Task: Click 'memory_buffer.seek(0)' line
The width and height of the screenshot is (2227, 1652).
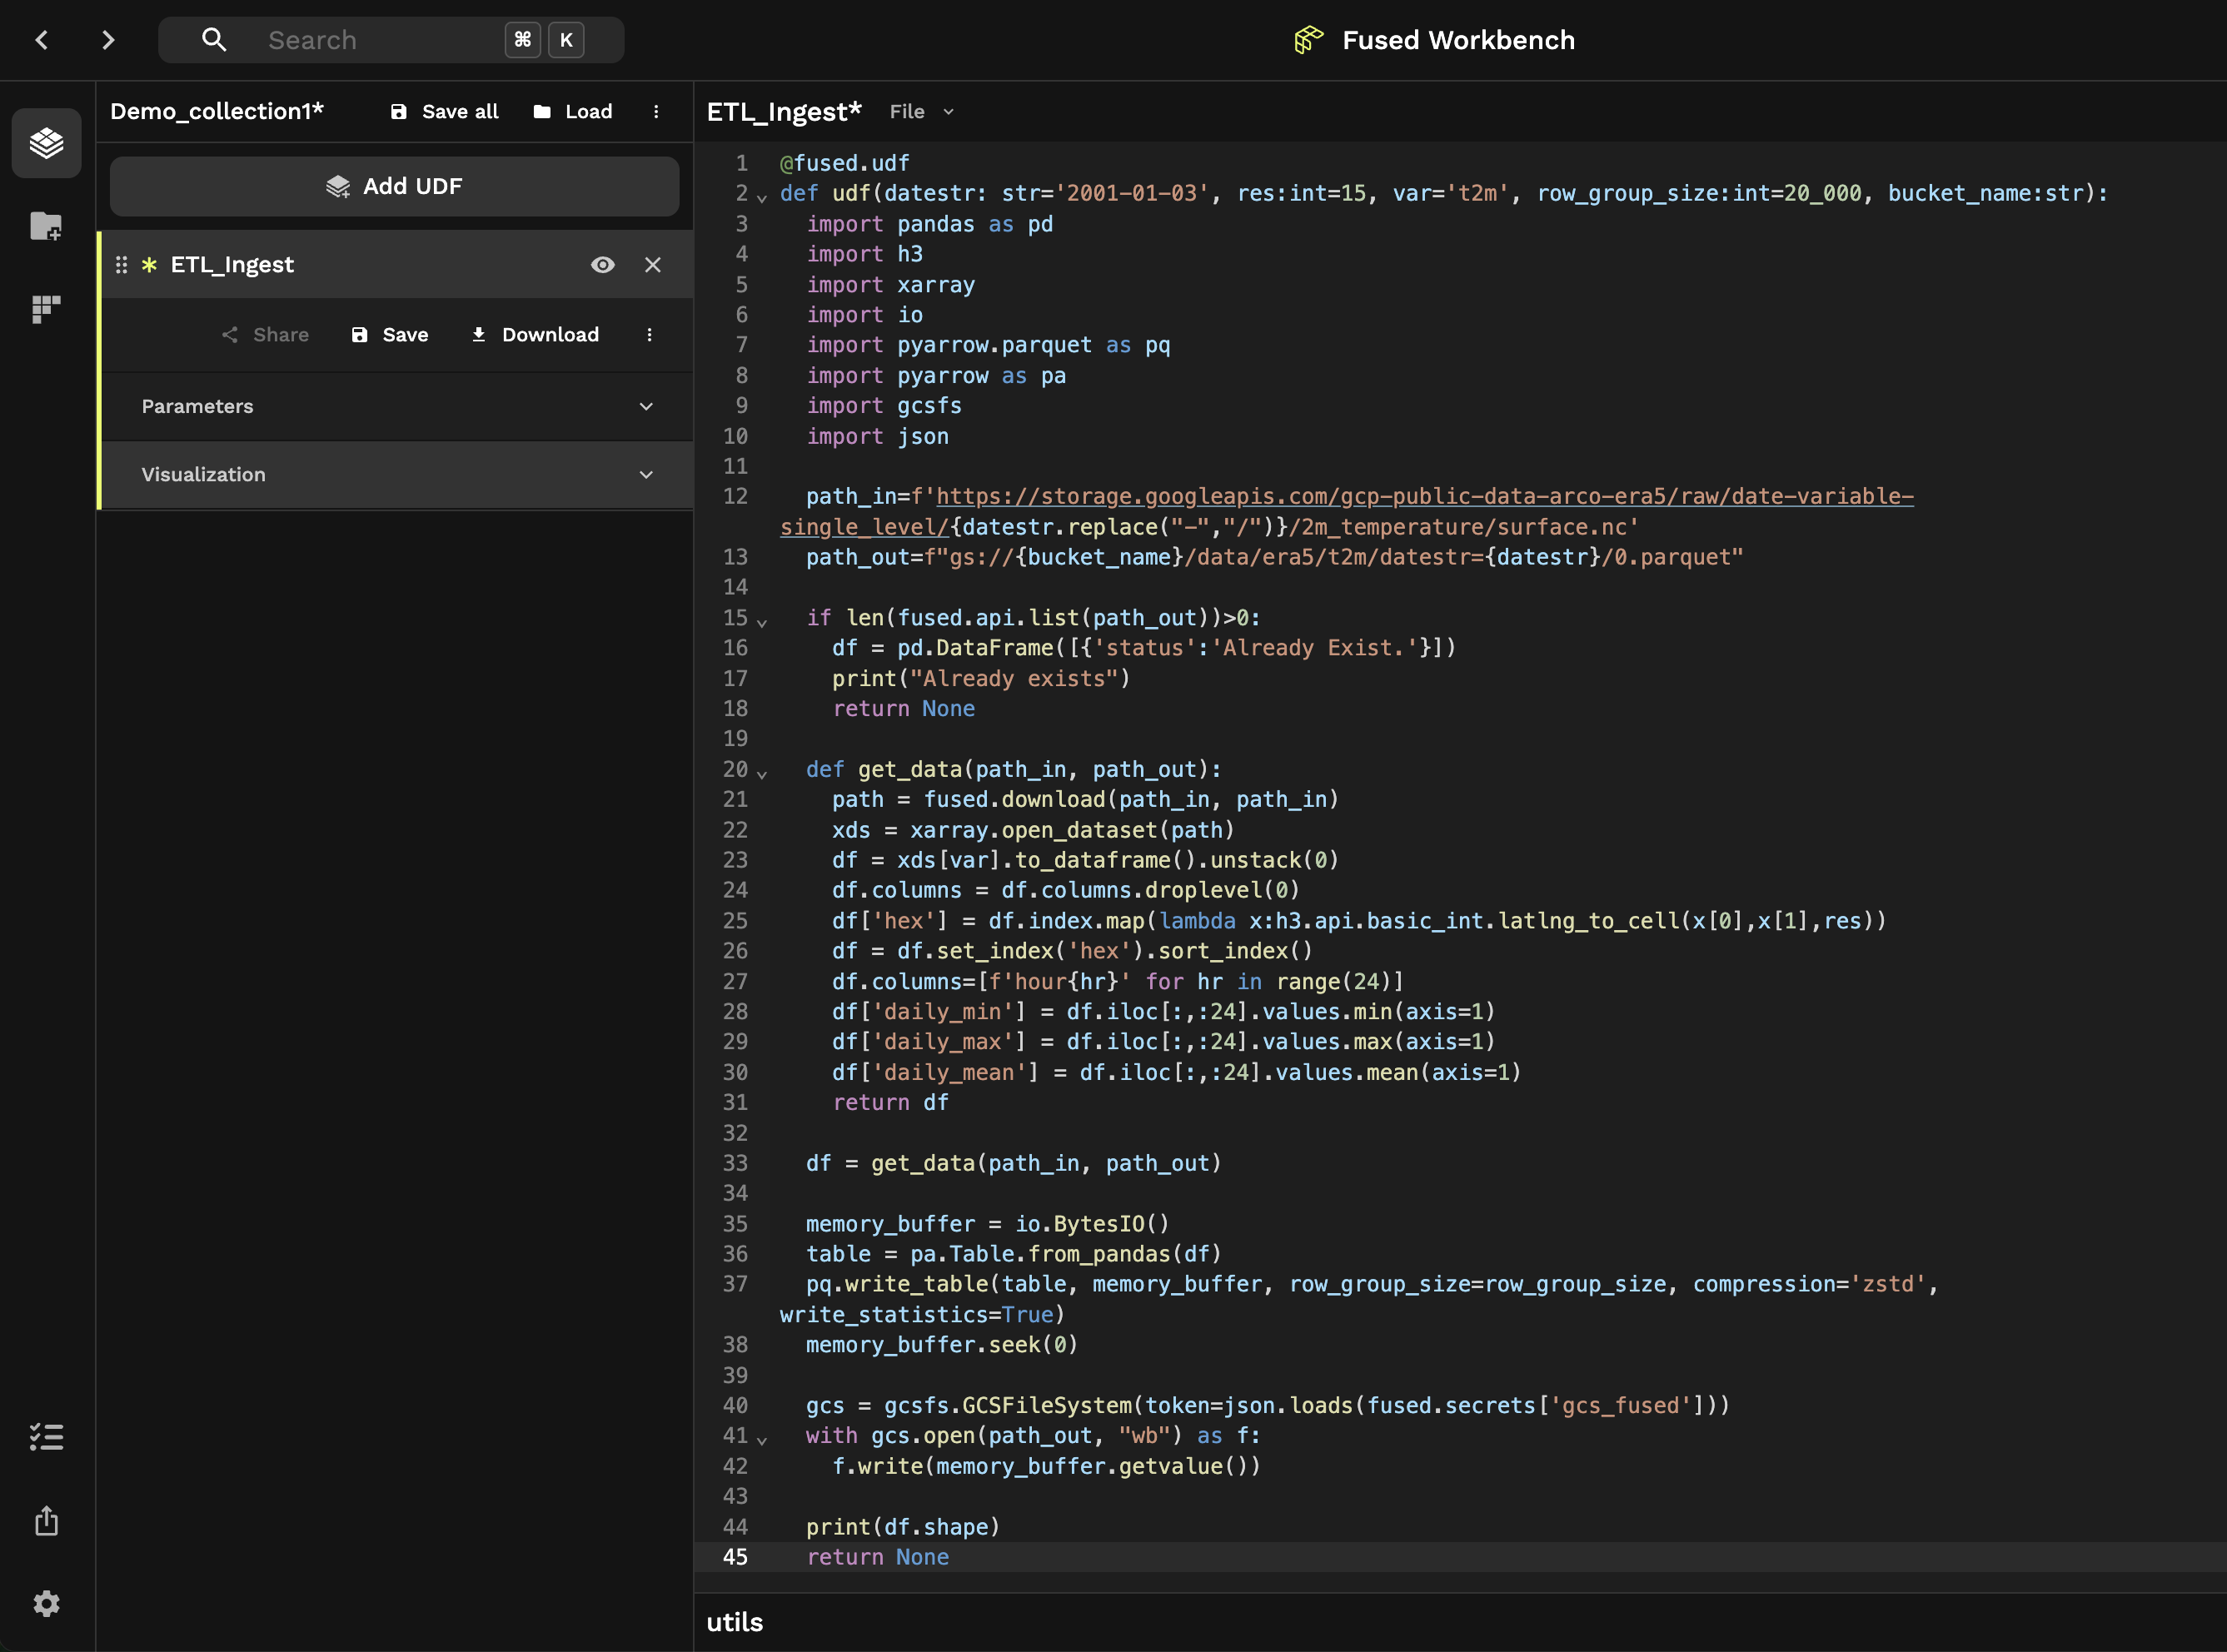Action: click(942, 1345)
